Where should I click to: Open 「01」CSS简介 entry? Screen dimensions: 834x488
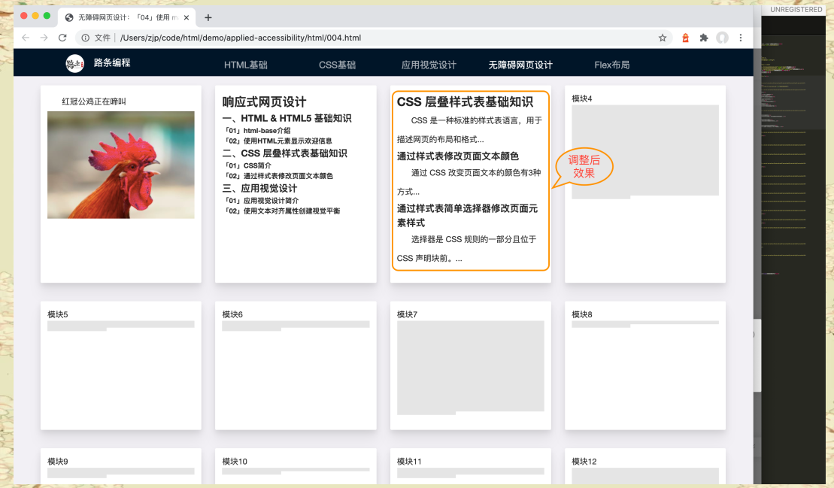[x=247, y=165]
